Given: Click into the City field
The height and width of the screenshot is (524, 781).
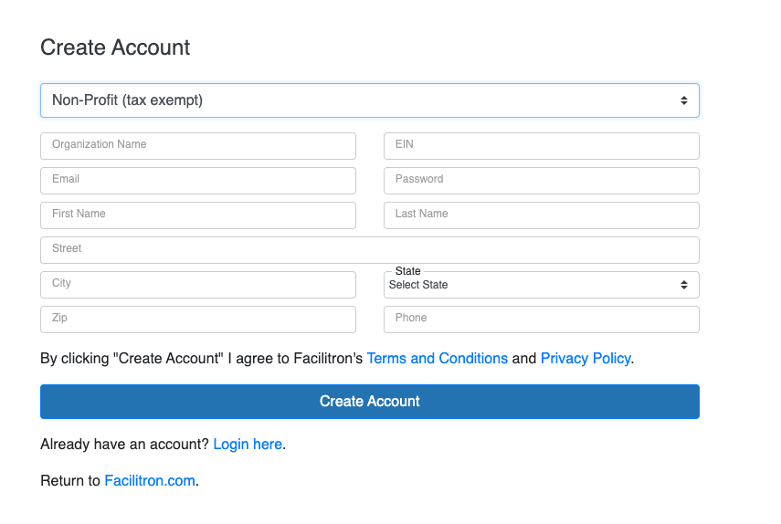Looking at the screenshot, I should click(198, 285).
